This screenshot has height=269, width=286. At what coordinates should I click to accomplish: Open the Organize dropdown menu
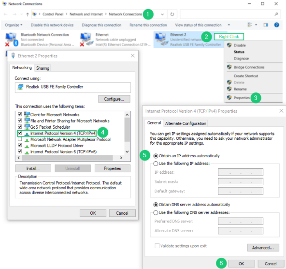tap(14, 25)
